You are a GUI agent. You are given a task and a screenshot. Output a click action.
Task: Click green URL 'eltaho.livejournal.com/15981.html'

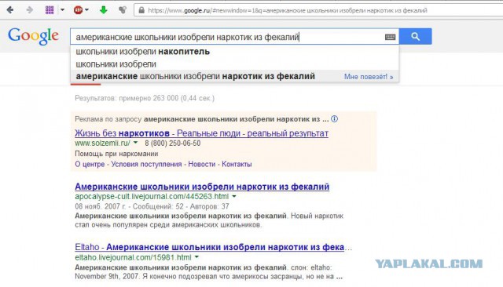click(133, 257)
